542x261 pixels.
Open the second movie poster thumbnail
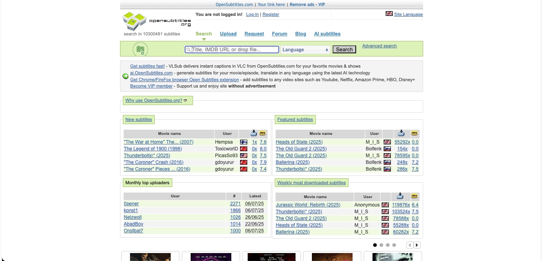point(211,257)
